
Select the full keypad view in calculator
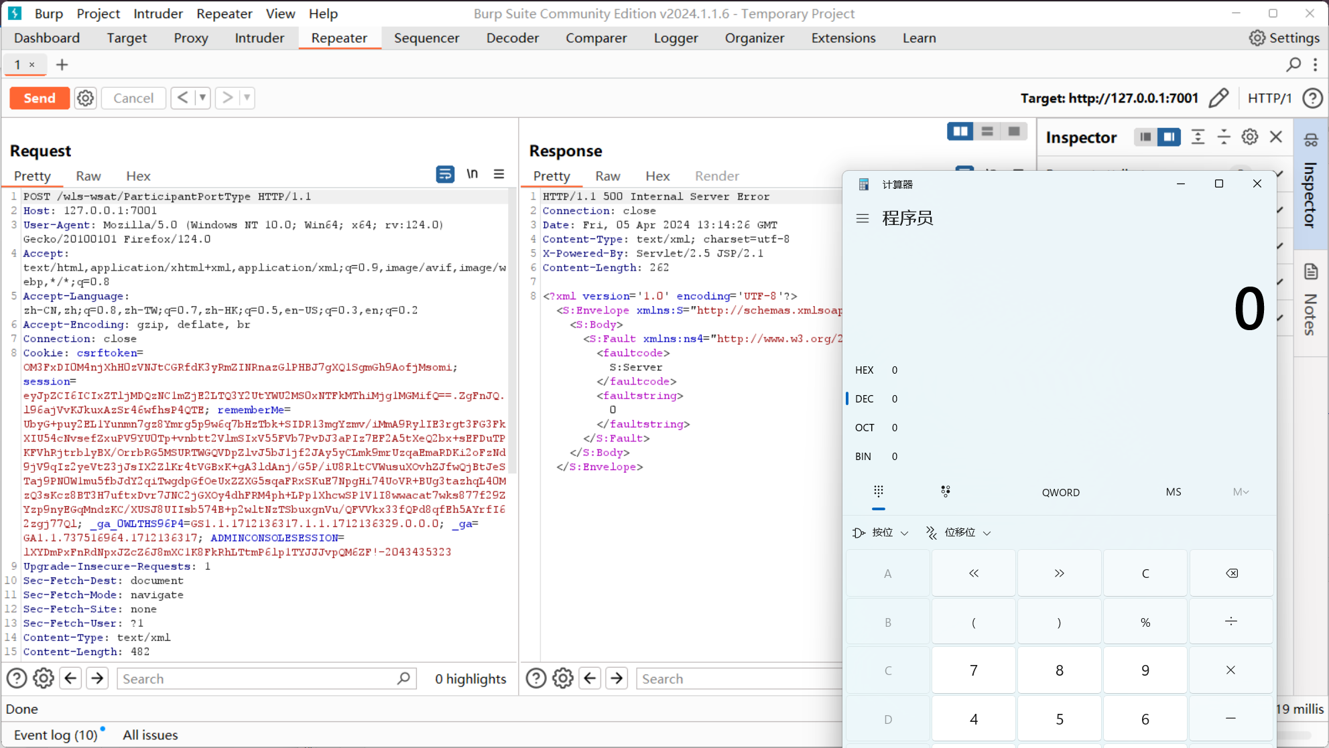click(879, 492)
